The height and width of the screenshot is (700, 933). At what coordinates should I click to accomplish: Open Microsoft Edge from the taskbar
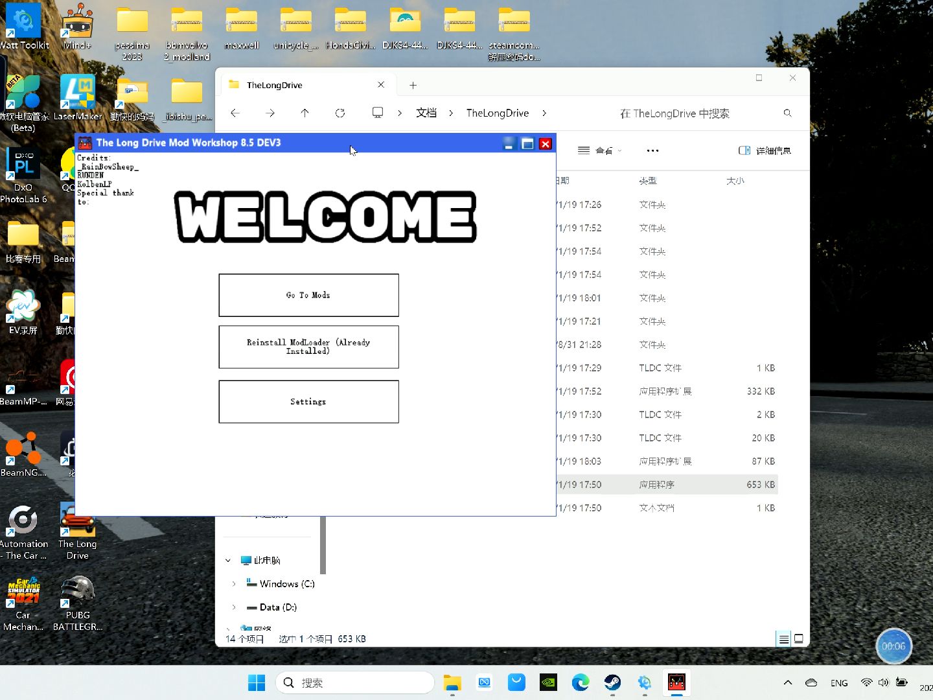[581, 682]
